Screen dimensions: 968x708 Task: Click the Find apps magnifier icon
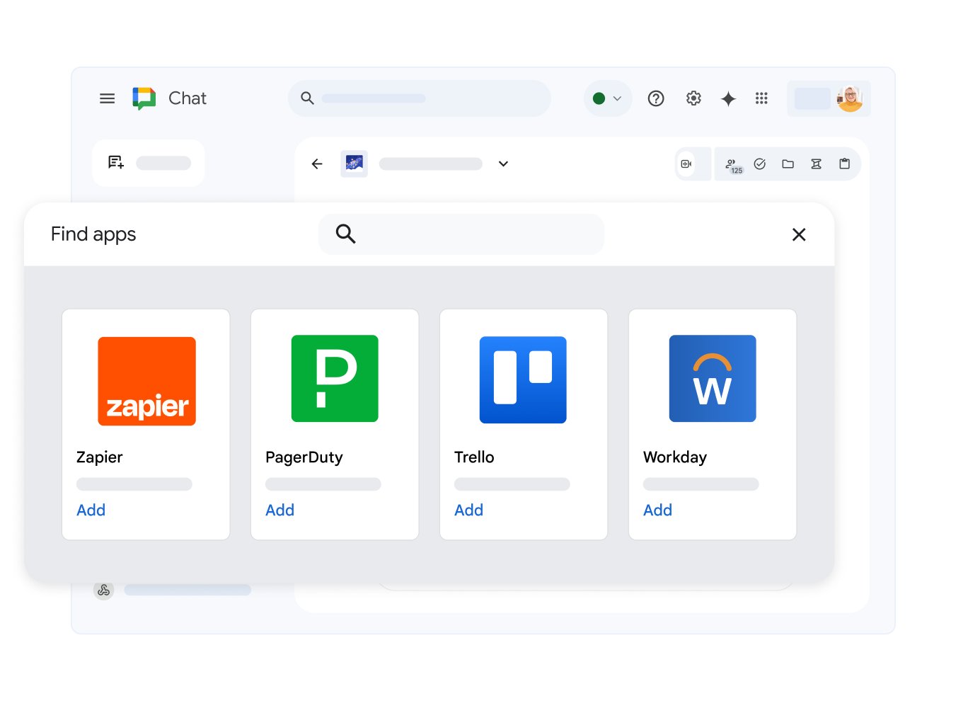tap(345, 234)
